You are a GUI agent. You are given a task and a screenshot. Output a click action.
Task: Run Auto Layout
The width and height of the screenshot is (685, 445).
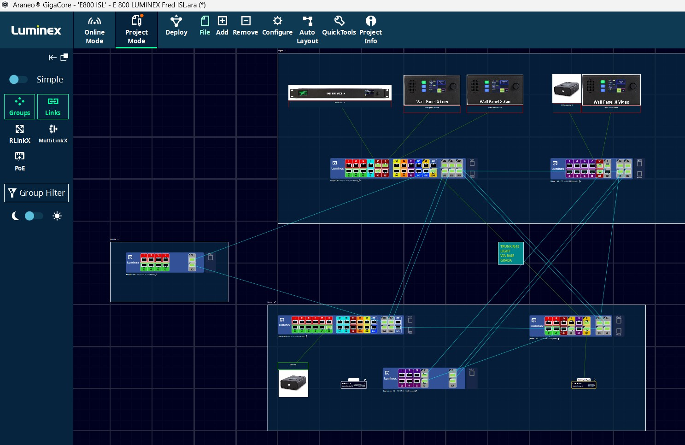tap(307, 30)
